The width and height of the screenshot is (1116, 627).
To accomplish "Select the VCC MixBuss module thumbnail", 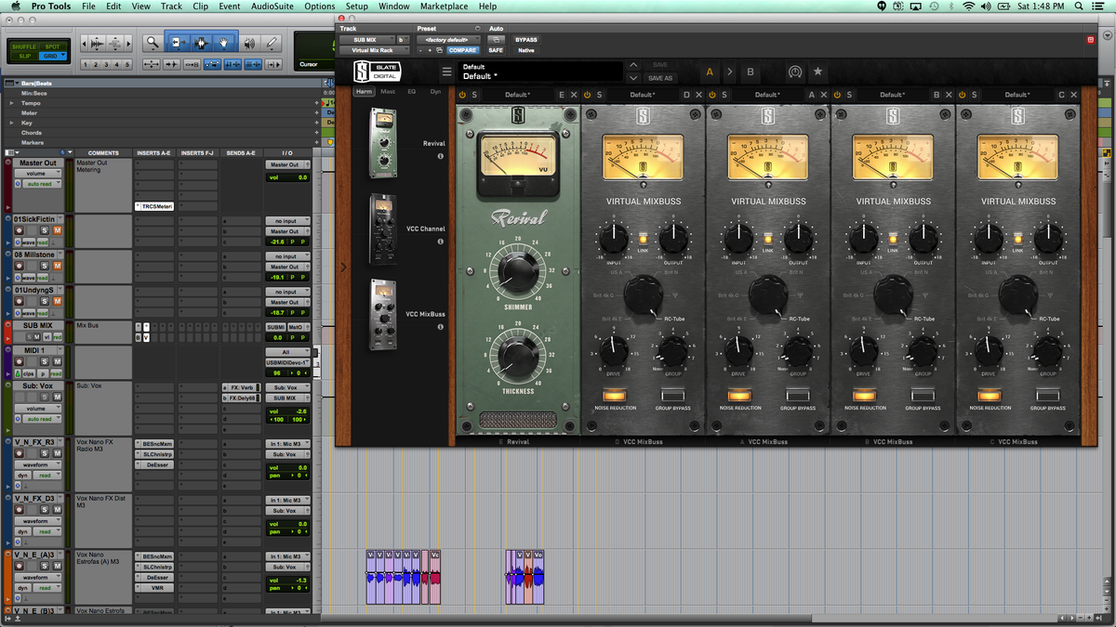I will (x=383, y=313).
